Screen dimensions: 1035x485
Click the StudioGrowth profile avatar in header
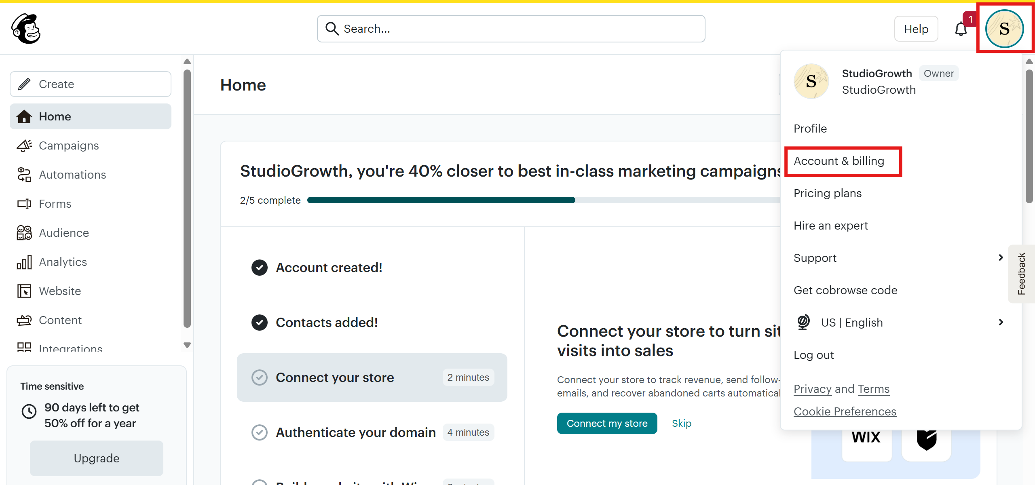click(x=1004, y=29)
